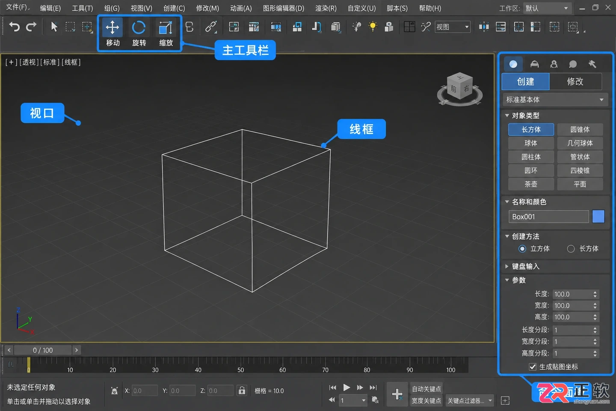This screenshot has height=411, width=616.
Task: Open the 标准基本体 category dropdown
Action: [555, 100]
